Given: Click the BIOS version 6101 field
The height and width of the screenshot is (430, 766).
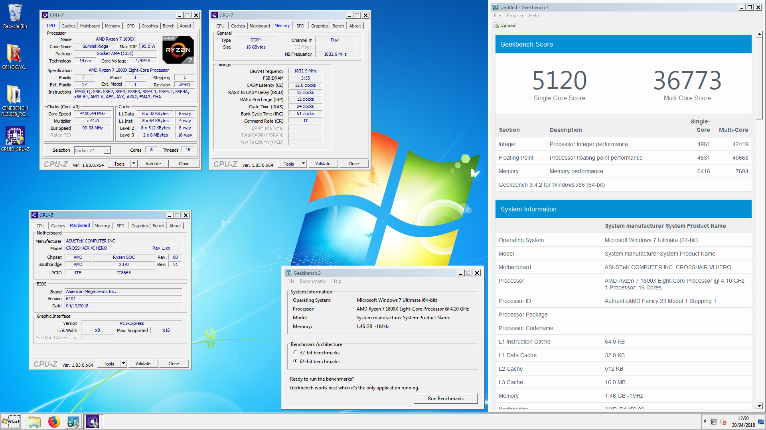Looking at the screenshot, I should pyautogui.click(x=124, y=299).
